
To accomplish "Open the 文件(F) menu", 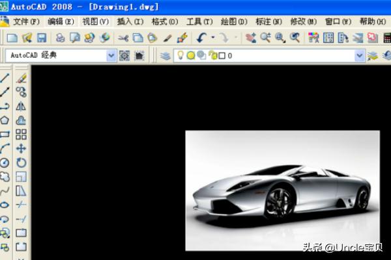I will [x=27, y=22].
